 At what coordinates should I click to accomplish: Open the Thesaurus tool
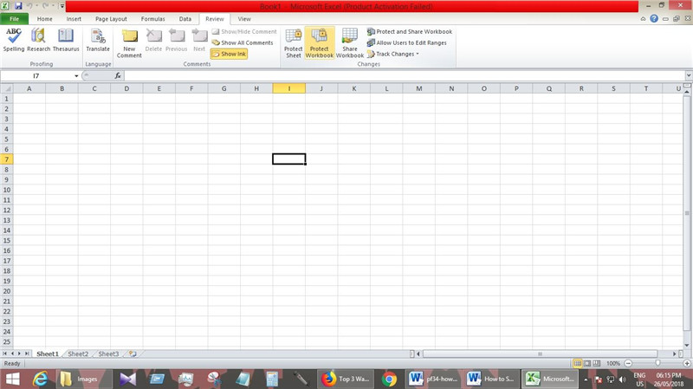click(66, 40)
